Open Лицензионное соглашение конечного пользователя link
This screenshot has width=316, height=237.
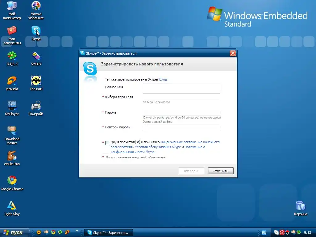coord(165,144)
